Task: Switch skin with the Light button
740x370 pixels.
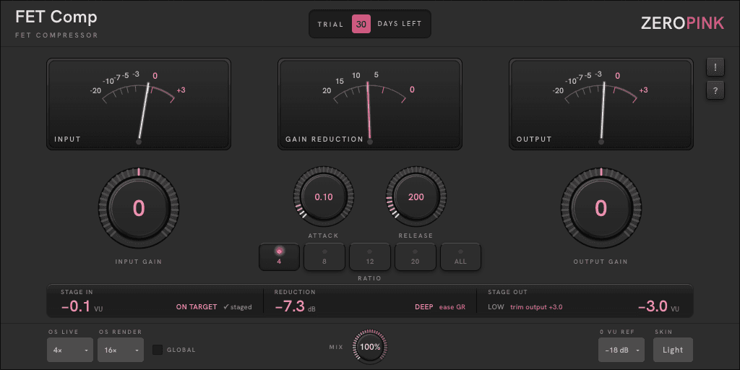Action: tap(673, 350)
